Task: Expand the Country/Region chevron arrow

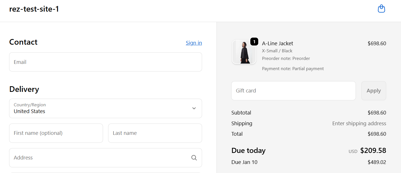Action: [194, 108]
